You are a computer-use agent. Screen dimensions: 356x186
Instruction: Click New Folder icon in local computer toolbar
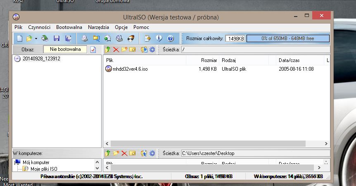tap(116, 153)
